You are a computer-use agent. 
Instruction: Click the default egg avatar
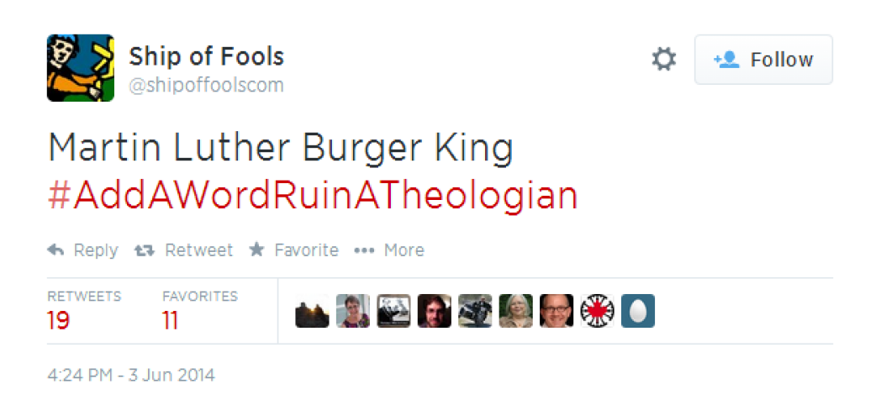638,311
